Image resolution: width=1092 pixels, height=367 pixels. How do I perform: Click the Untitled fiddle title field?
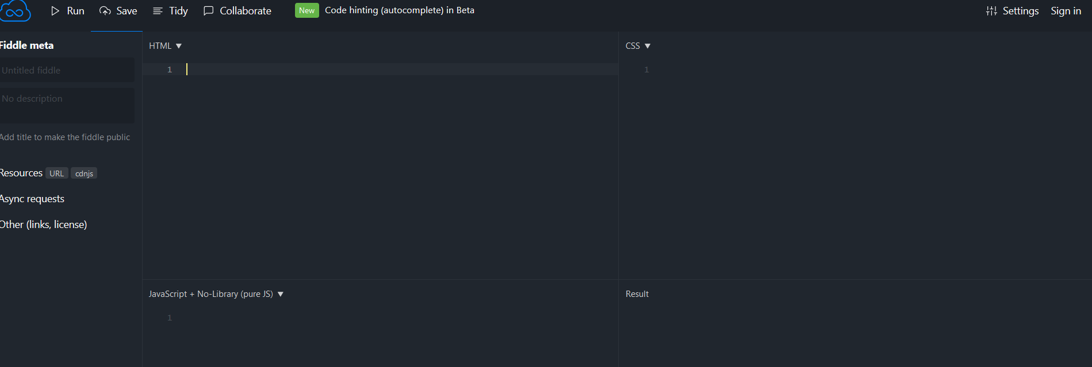[x=67, y=70]
